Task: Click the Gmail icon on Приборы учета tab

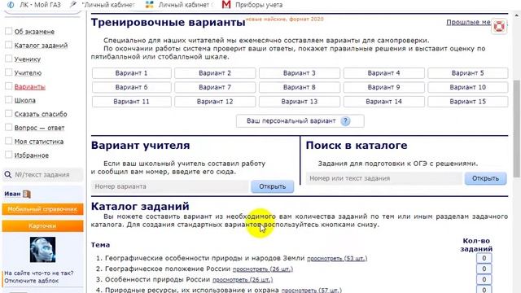Action: point(226,5)
